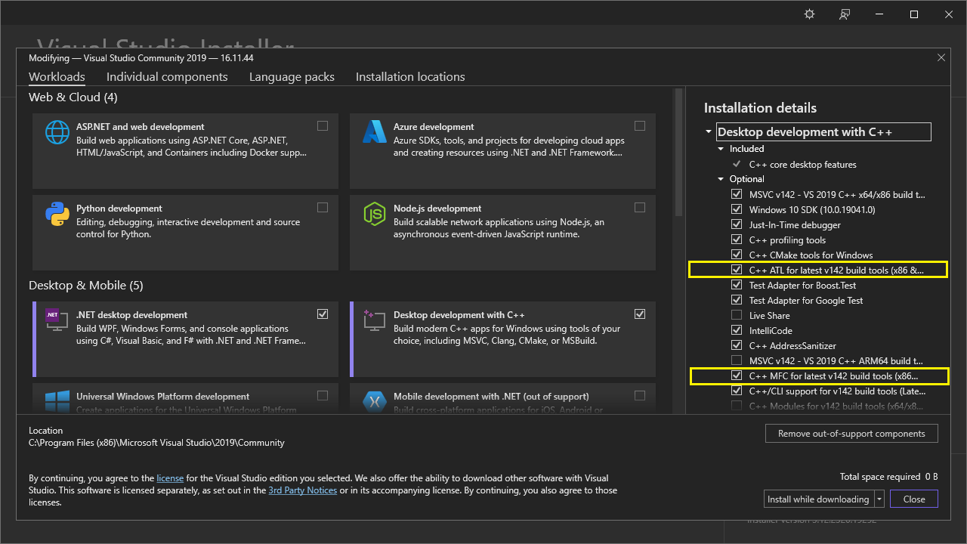Open the Language packs tab
Viewport: 967px width, 544px height.
click(x=292, y=76)
